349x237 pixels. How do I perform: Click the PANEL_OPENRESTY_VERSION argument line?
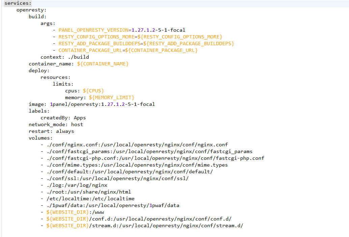pos(122,30)
